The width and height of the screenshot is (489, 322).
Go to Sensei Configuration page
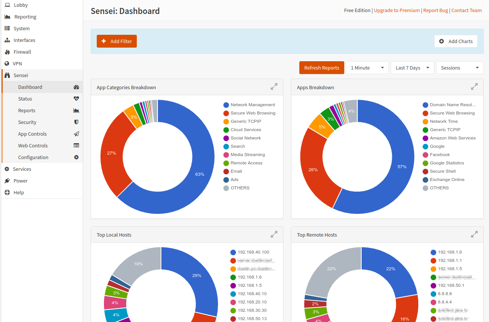tap(42, 157)
